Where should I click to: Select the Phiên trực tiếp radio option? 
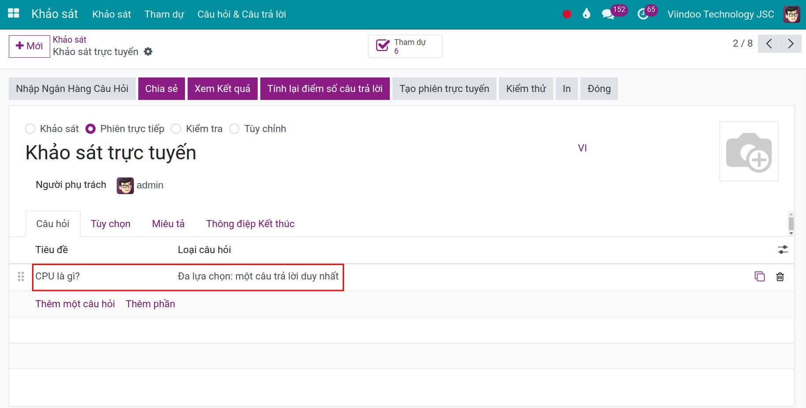(x=90, y=129)
